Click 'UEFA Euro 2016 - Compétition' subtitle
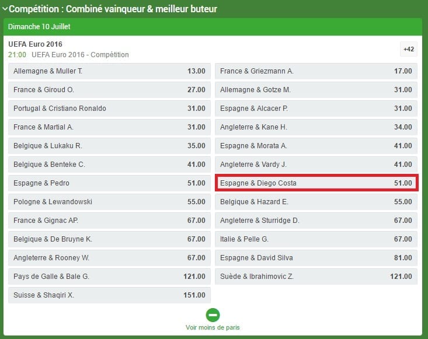This screenshot has height=339, width=428. click(x=80, y=54)
